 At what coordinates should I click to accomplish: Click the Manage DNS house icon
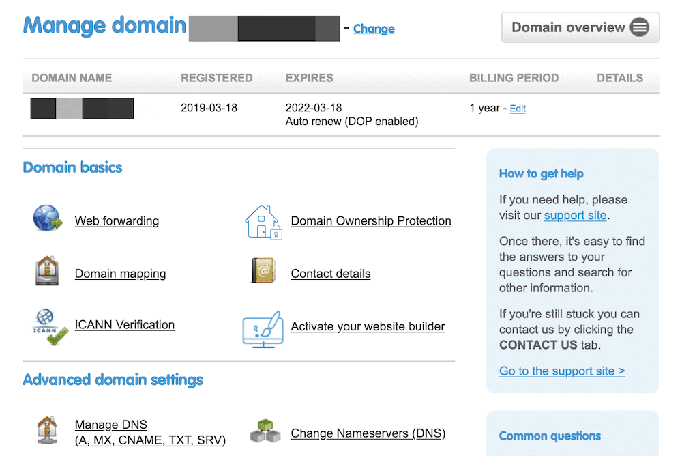tap(48, 431)
